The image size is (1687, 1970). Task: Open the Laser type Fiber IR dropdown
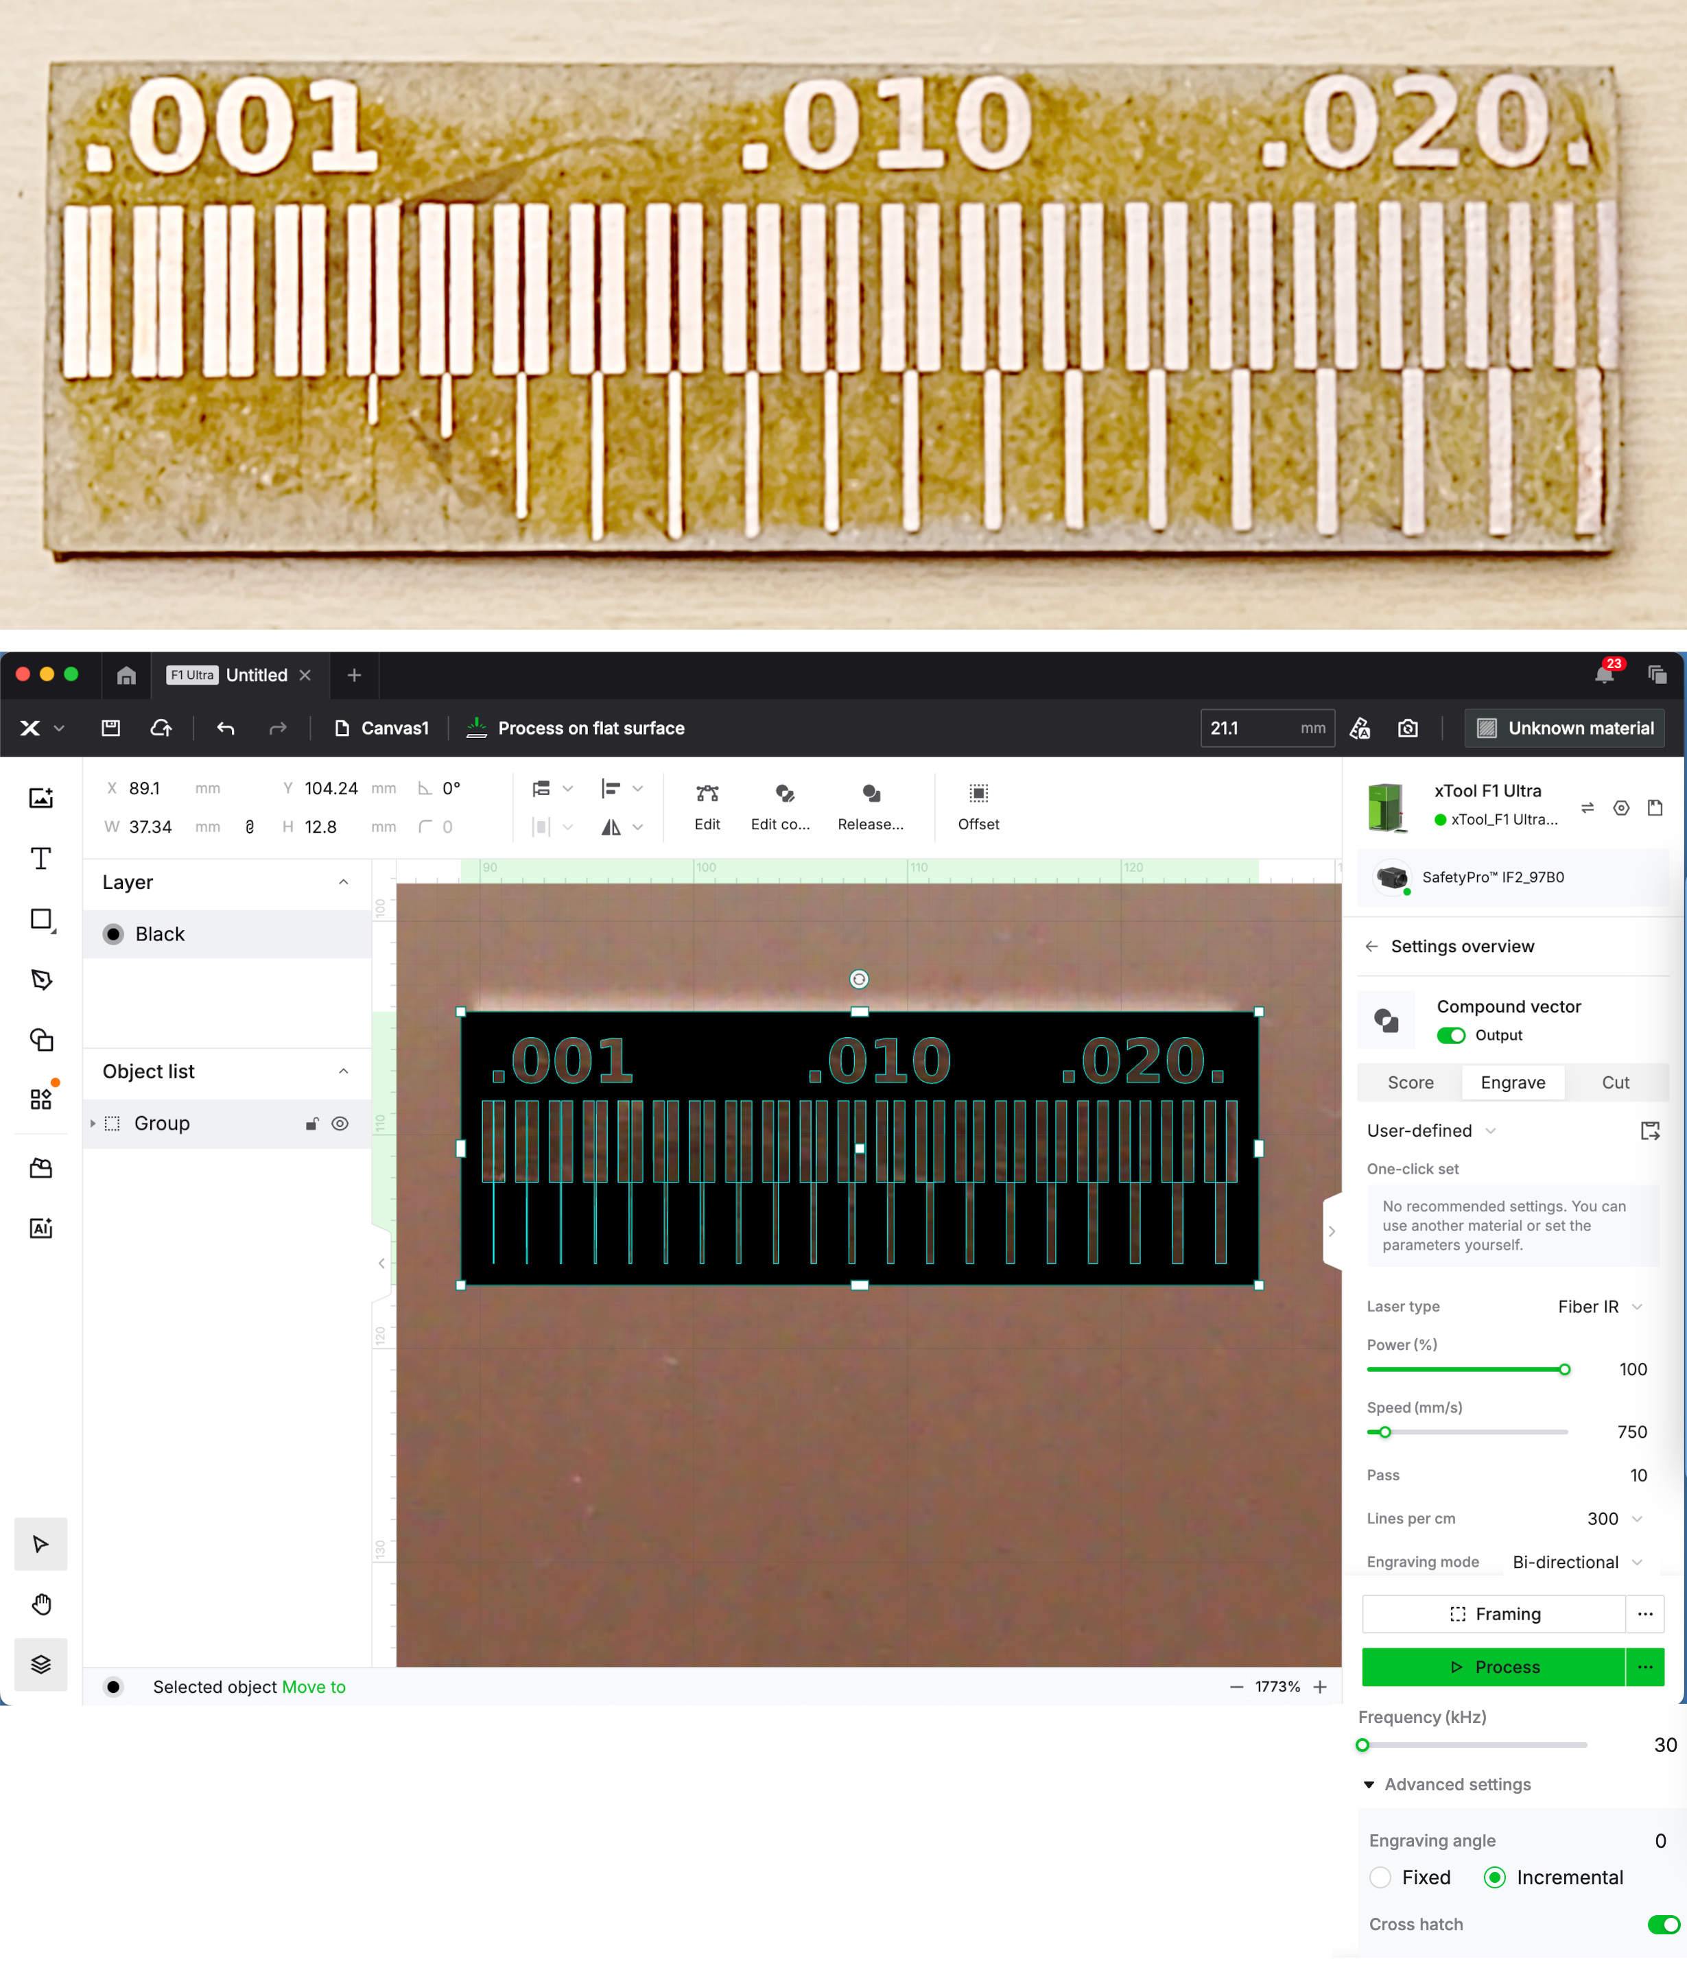1599,1307
